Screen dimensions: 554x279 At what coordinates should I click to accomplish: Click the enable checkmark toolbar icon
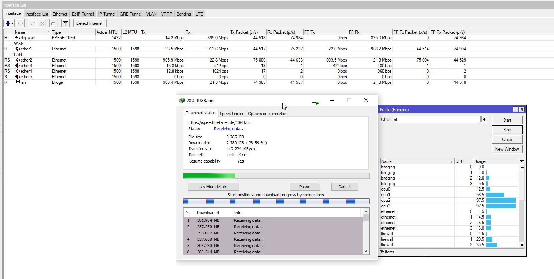pyautogui.click(x=32, y=23)
